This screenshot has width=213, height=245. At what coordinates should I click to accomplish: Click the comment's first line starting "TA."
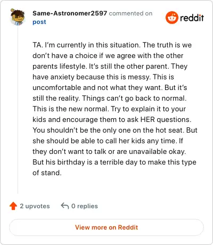click(x=112, y=45)
